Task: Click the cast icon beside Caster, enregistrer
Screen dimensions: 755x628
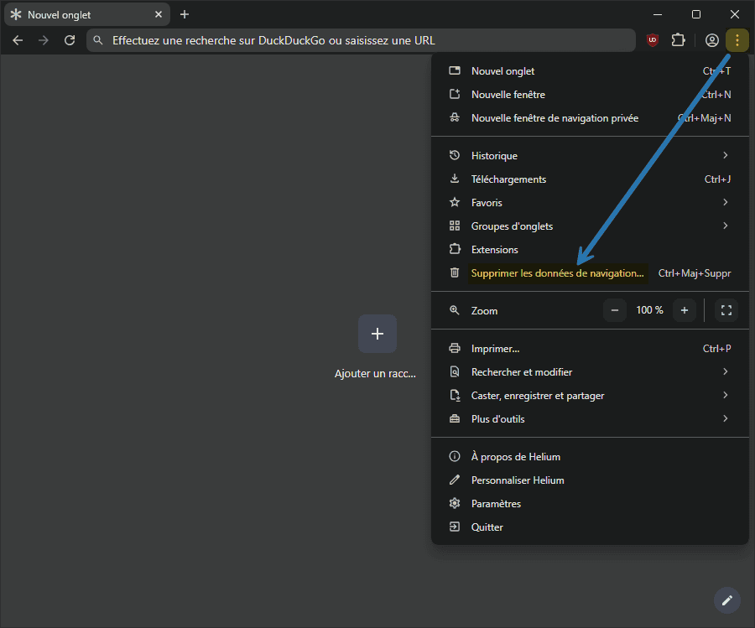Action: pos(455,395)
